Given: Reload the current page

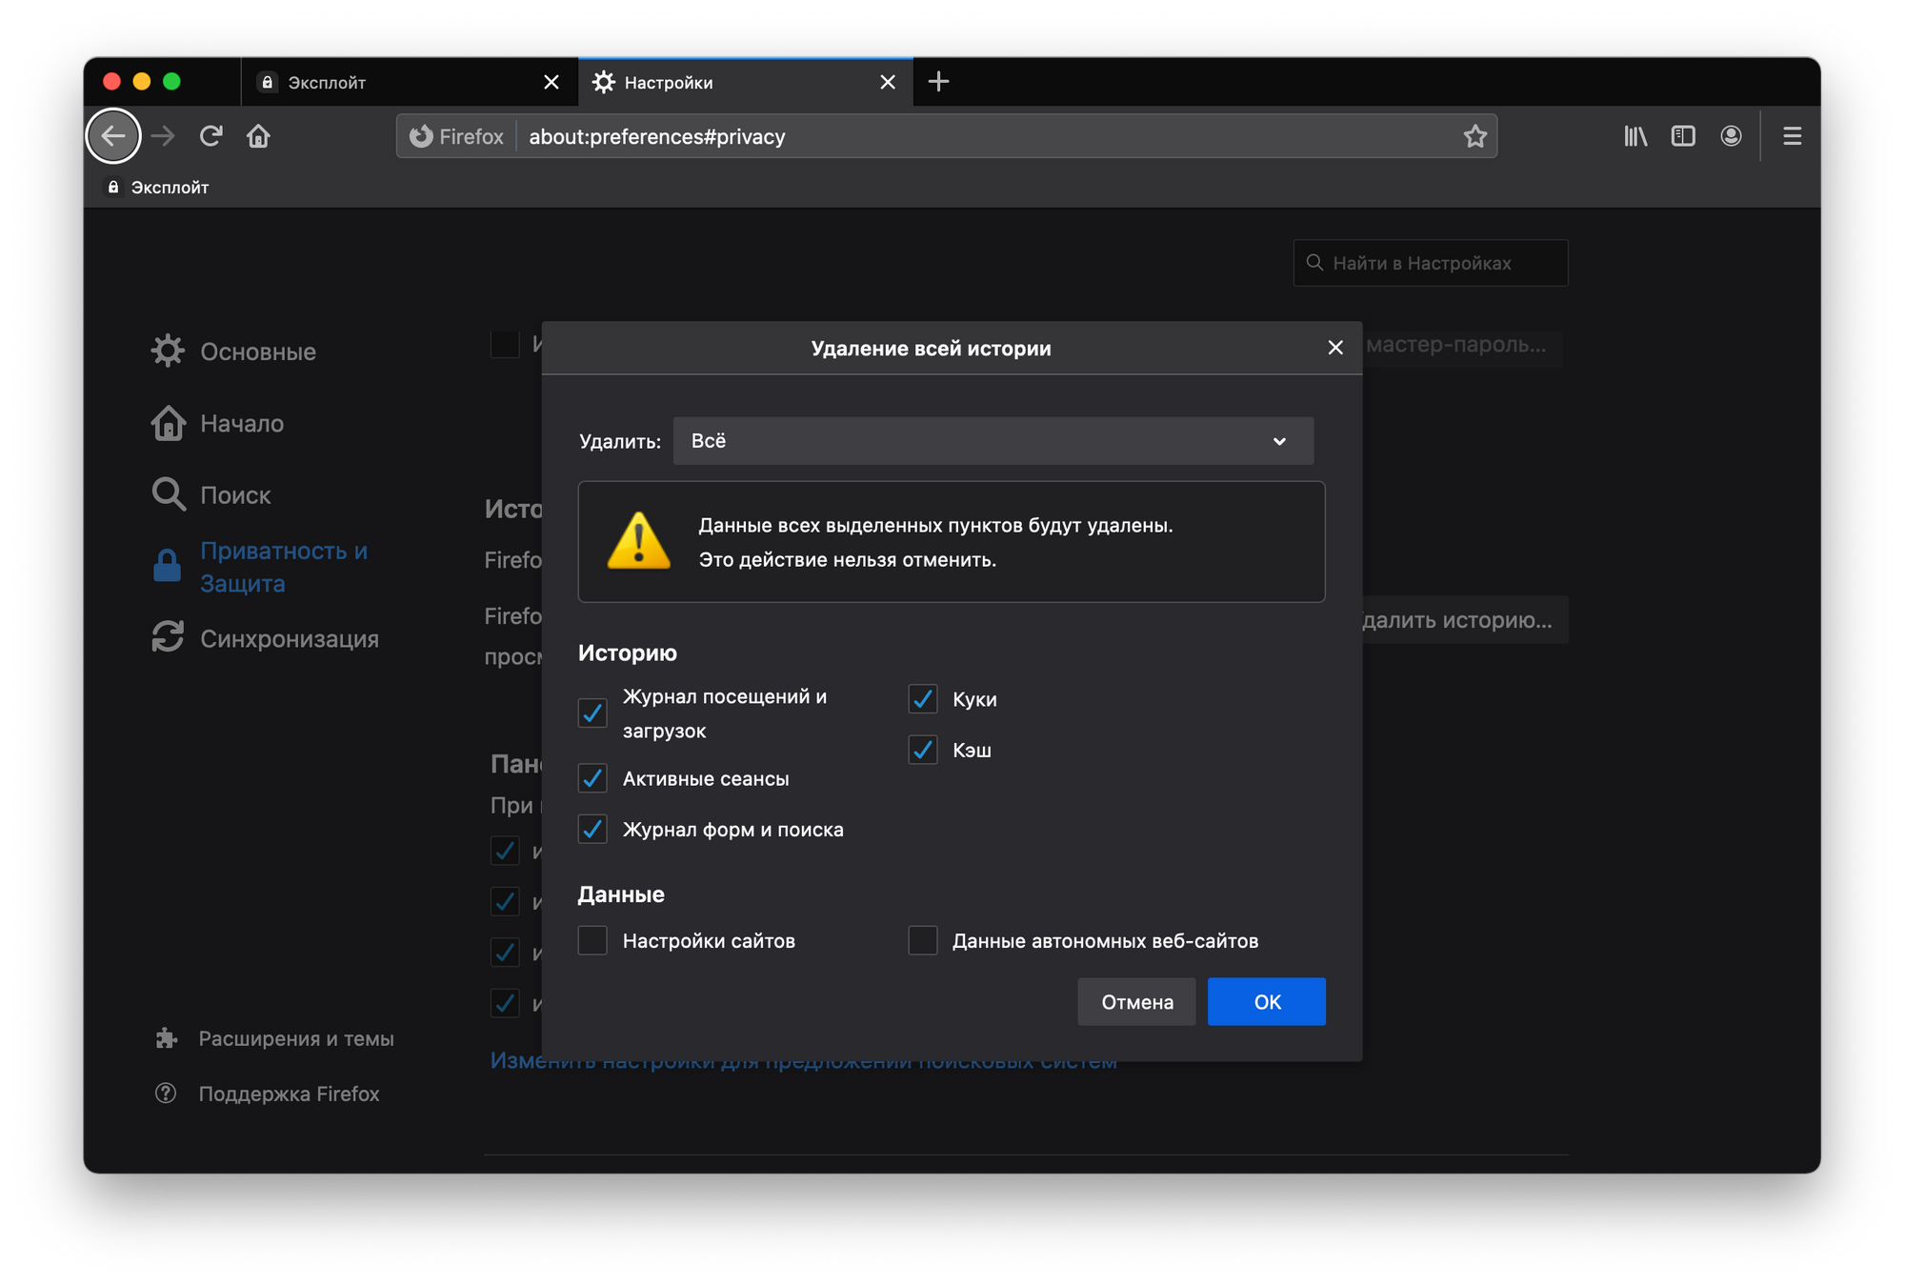Looking at the screenshot, I should tap(211, 136).
